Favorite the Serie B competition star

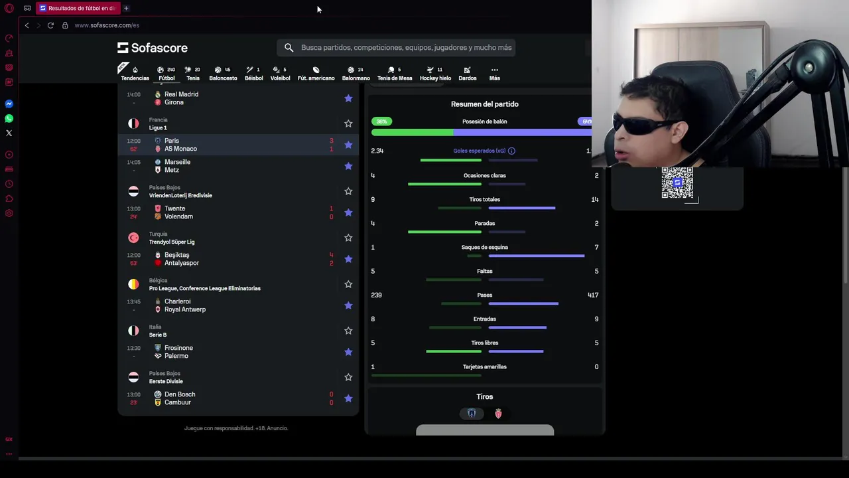coord(348,331)
